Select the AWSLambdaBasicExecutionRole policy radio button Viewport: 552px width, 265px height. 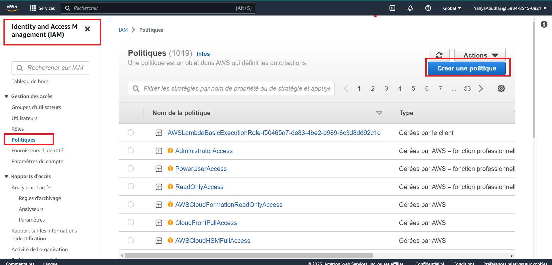(131, 132)
